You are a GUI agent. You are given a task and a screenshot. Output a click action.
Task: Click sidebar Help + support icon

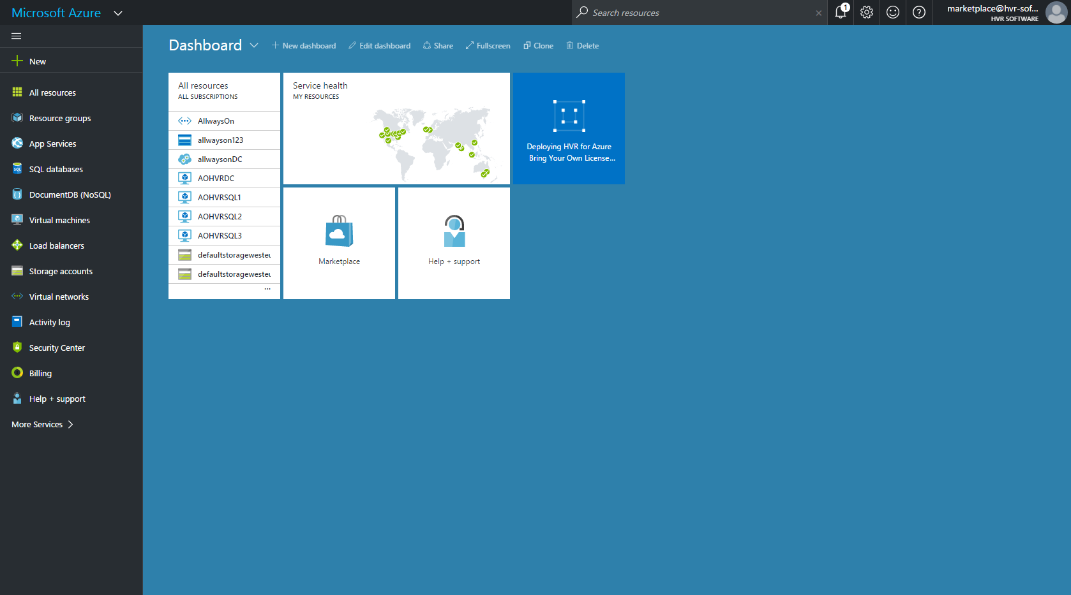tap(17, 399)
